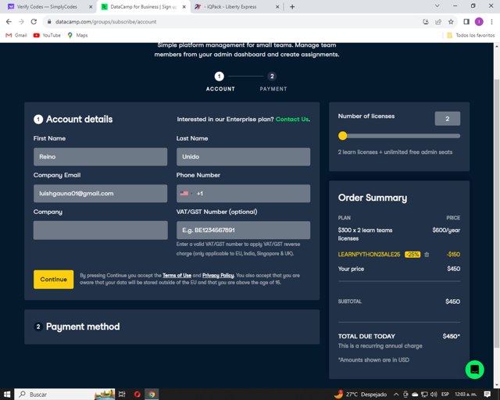This screenshot has height=400, width=500.
Task: Click the First Name field
Action: [x=100, y=156]
